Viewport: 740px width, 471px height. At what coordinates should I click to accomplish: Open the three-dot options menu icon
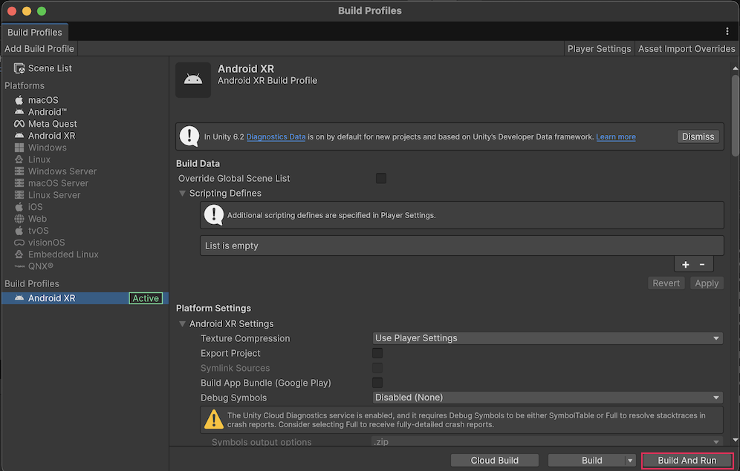[727, 32]
